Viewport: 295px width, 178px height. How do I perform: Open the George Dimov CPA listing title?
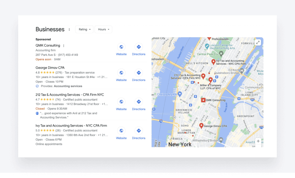50,68
